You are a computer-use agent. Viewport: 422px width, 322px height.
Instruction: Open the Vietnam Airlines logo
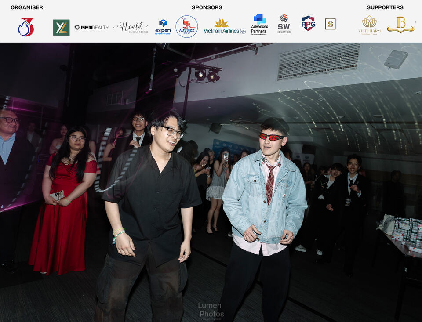point(225,26)
